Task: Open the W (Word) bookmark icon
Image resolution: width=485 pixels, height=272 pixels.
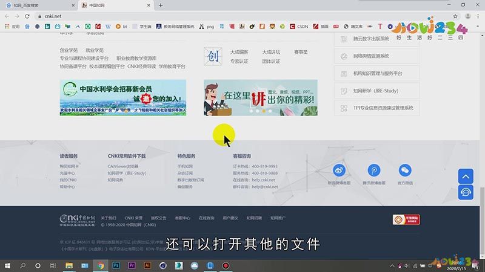Action: (x=108, y=27)
